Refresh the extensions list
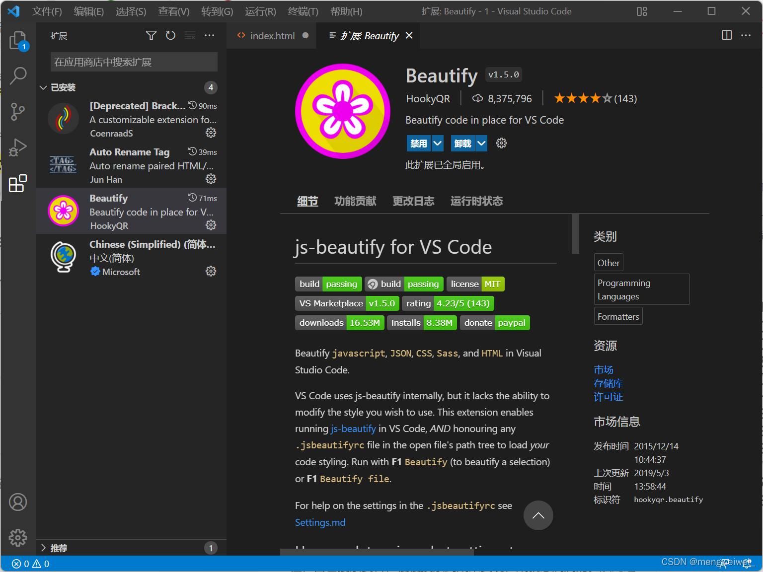The height and width of the screenshot is (572, 763). pyautogui.click(x=170, y=35)
